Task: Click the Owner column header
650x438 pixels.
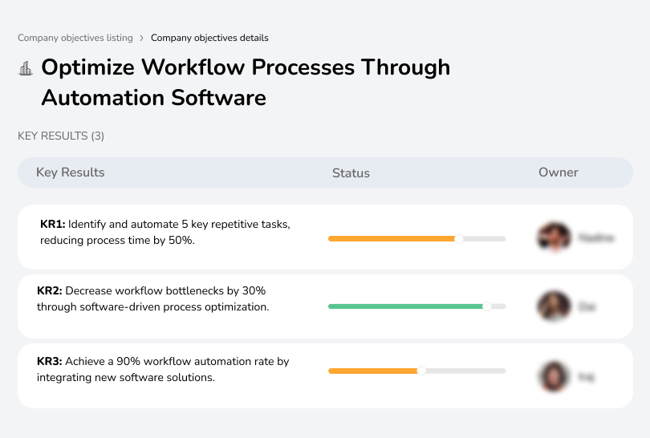Action: 558,172
